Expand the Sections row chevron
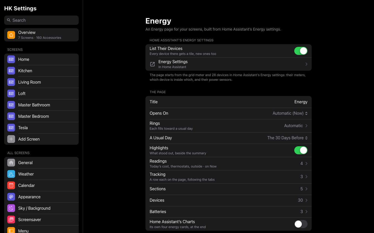374x233 pixels. coord(306,189)
